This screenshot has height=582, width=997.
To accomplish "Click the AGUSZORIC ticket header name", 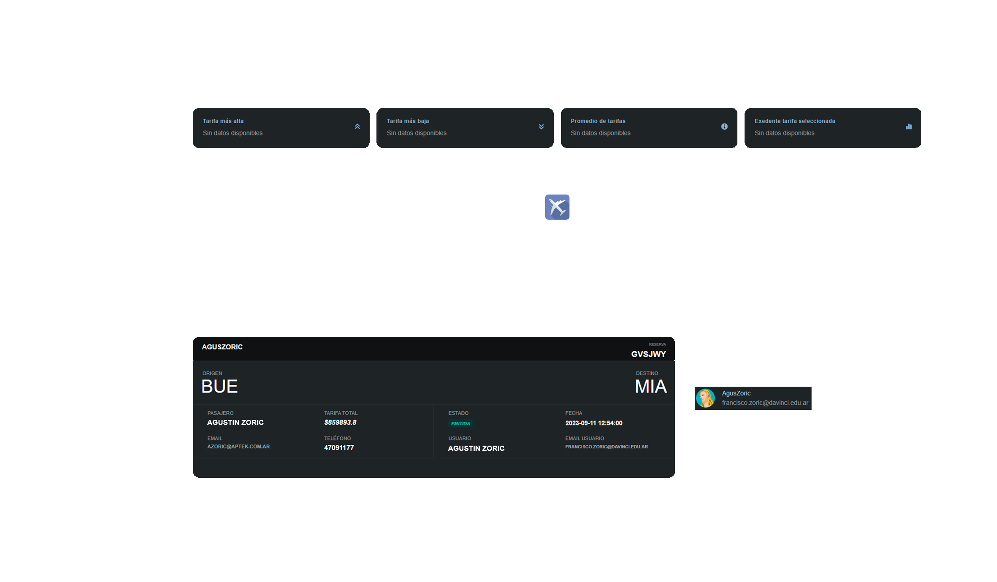I will 222,347.
